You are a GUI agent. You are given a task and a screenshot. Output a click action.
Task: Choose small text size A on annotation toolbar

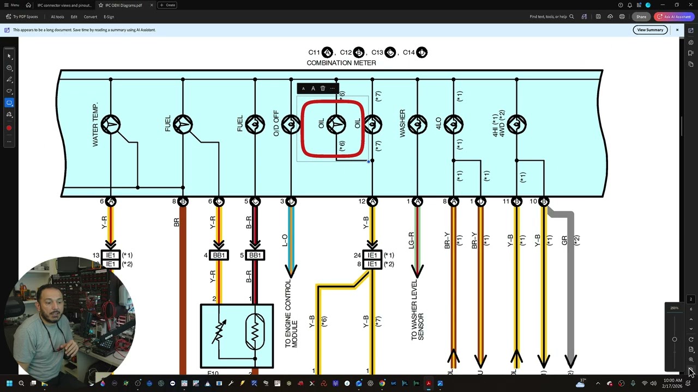pyautogui.click(x=303, y=89)
